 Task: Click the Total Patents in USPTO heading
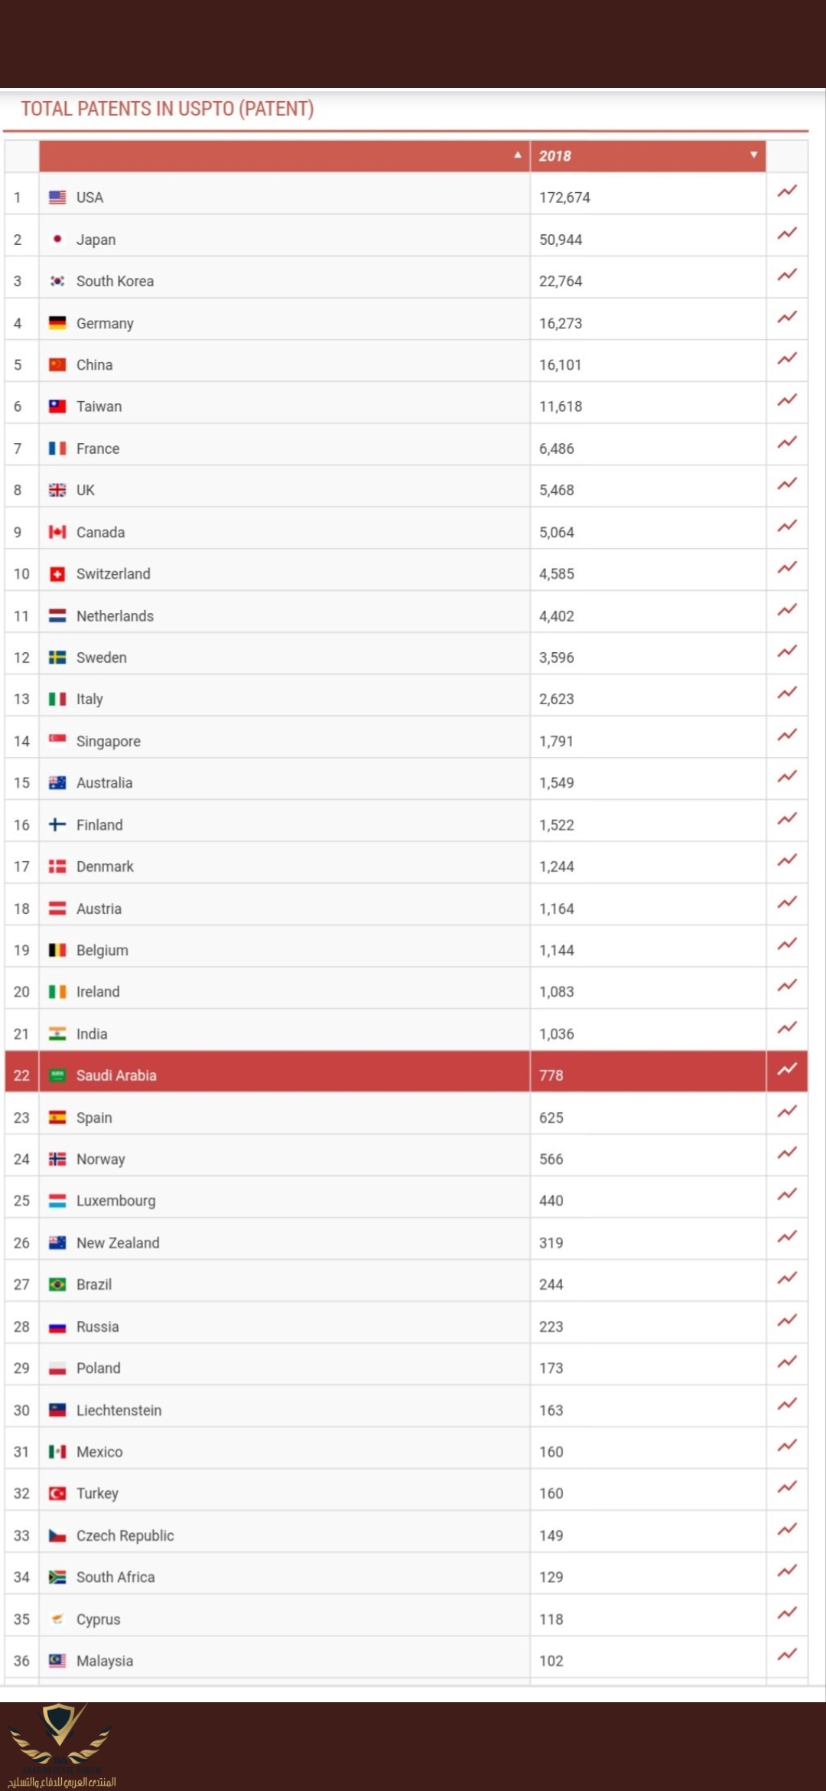coord(167,109)
